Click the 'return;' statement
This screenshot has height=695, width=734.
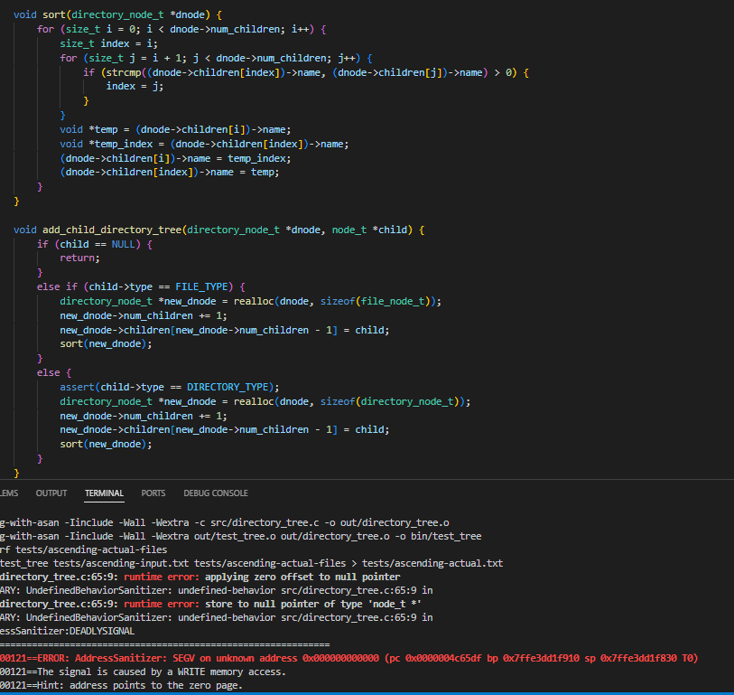(x=79, y=258)
